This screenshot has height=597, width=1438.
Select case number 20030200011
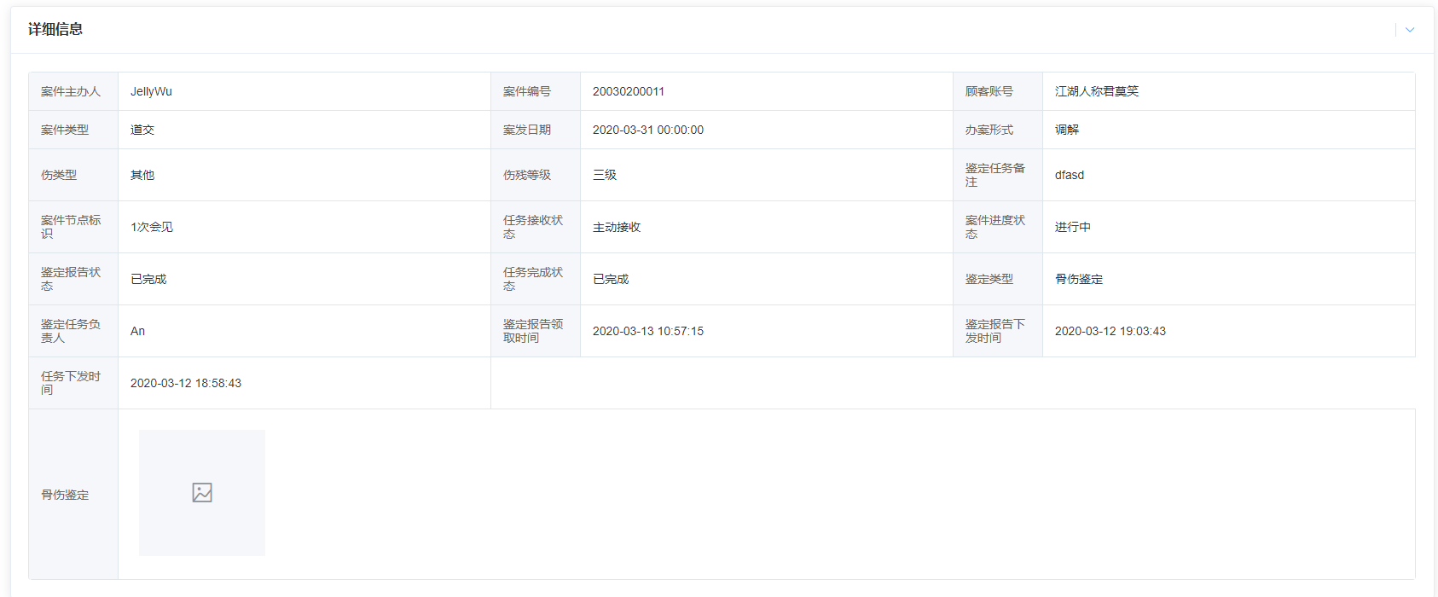pyautogui.click(x=629, y=91)
